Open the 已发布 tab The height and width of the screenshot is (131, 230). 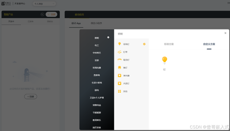coord(31,21)
